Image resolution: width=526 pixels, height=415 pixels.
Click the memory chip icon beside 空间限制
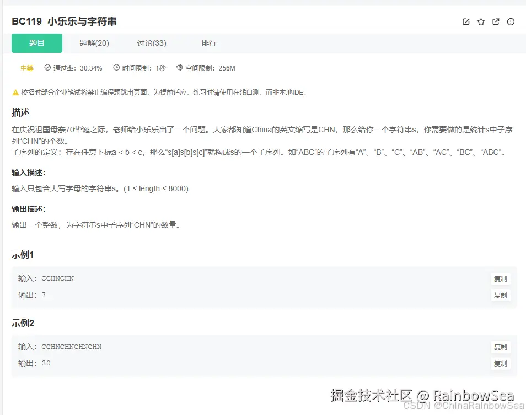tap(179, 68)
